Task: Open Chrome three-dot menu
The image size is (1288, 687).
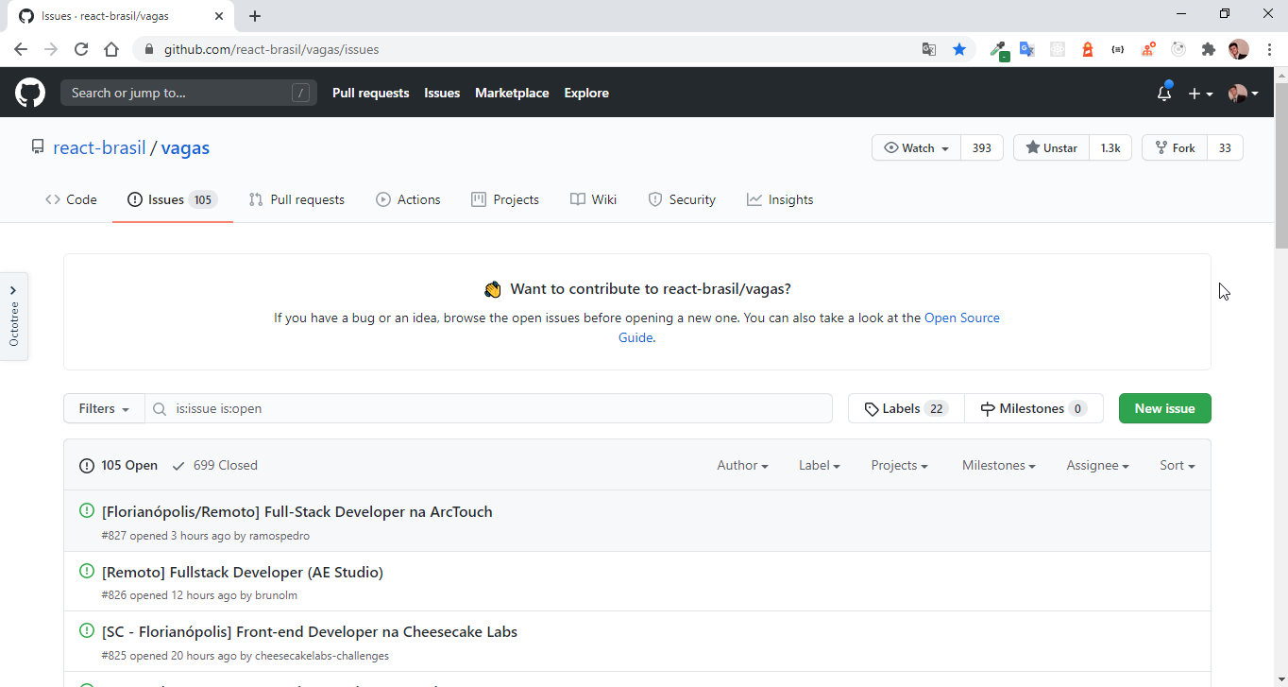Action: click(1268, 49)
